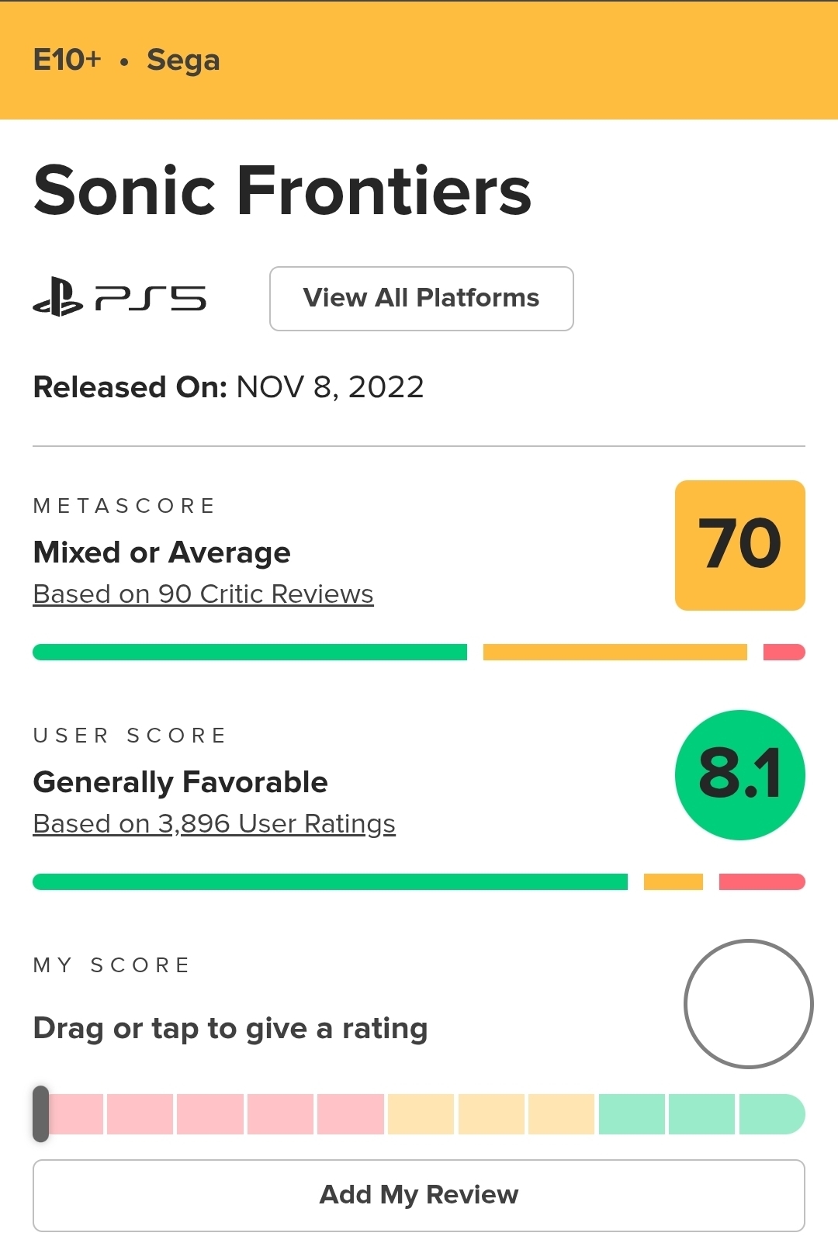Open the View All Platforms button
The height and width of the screenshot is (1250, 838).
pyautogui.click(x=421, y=299)
